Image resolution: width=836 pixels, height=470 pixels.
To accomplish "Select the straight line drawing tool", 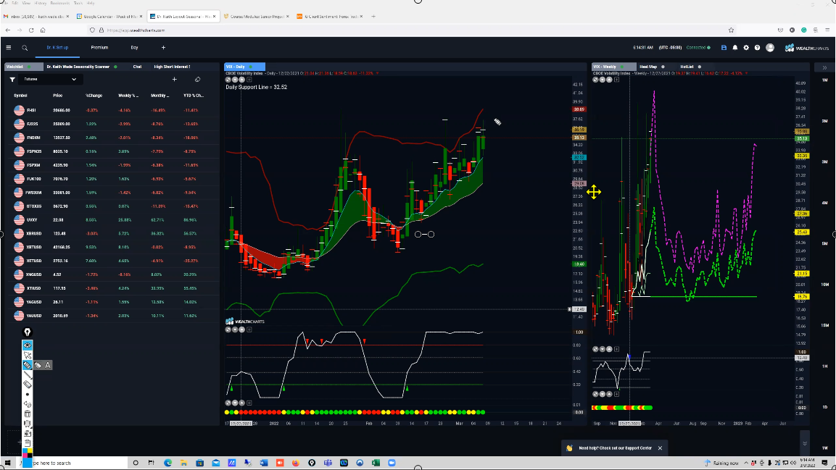I will point(28,374).
